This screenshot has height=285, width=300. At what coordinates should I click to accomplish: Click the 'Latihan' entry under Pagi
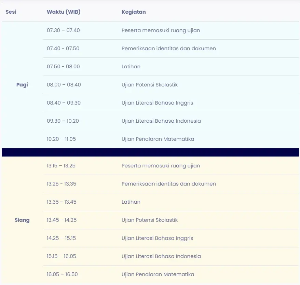tap(131, 66)
